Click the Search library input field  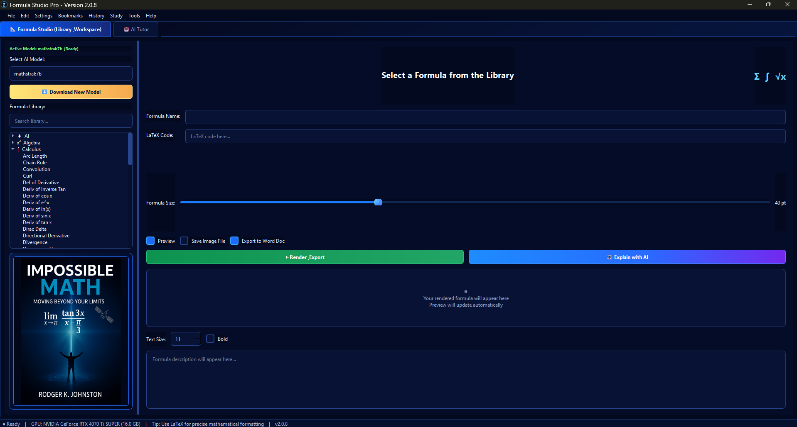coord(71,121)
